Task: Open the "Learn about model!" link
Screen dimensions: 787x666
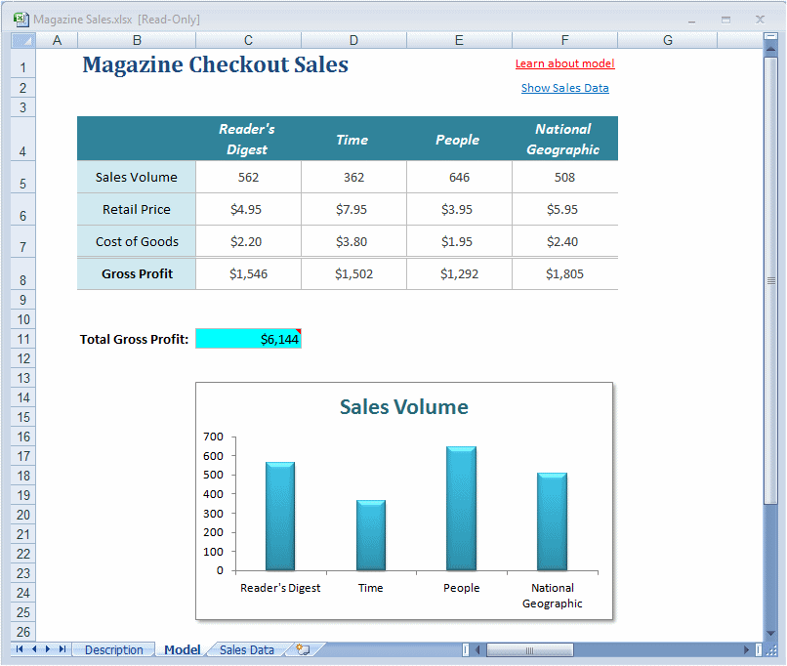Action: click(564, 62)
